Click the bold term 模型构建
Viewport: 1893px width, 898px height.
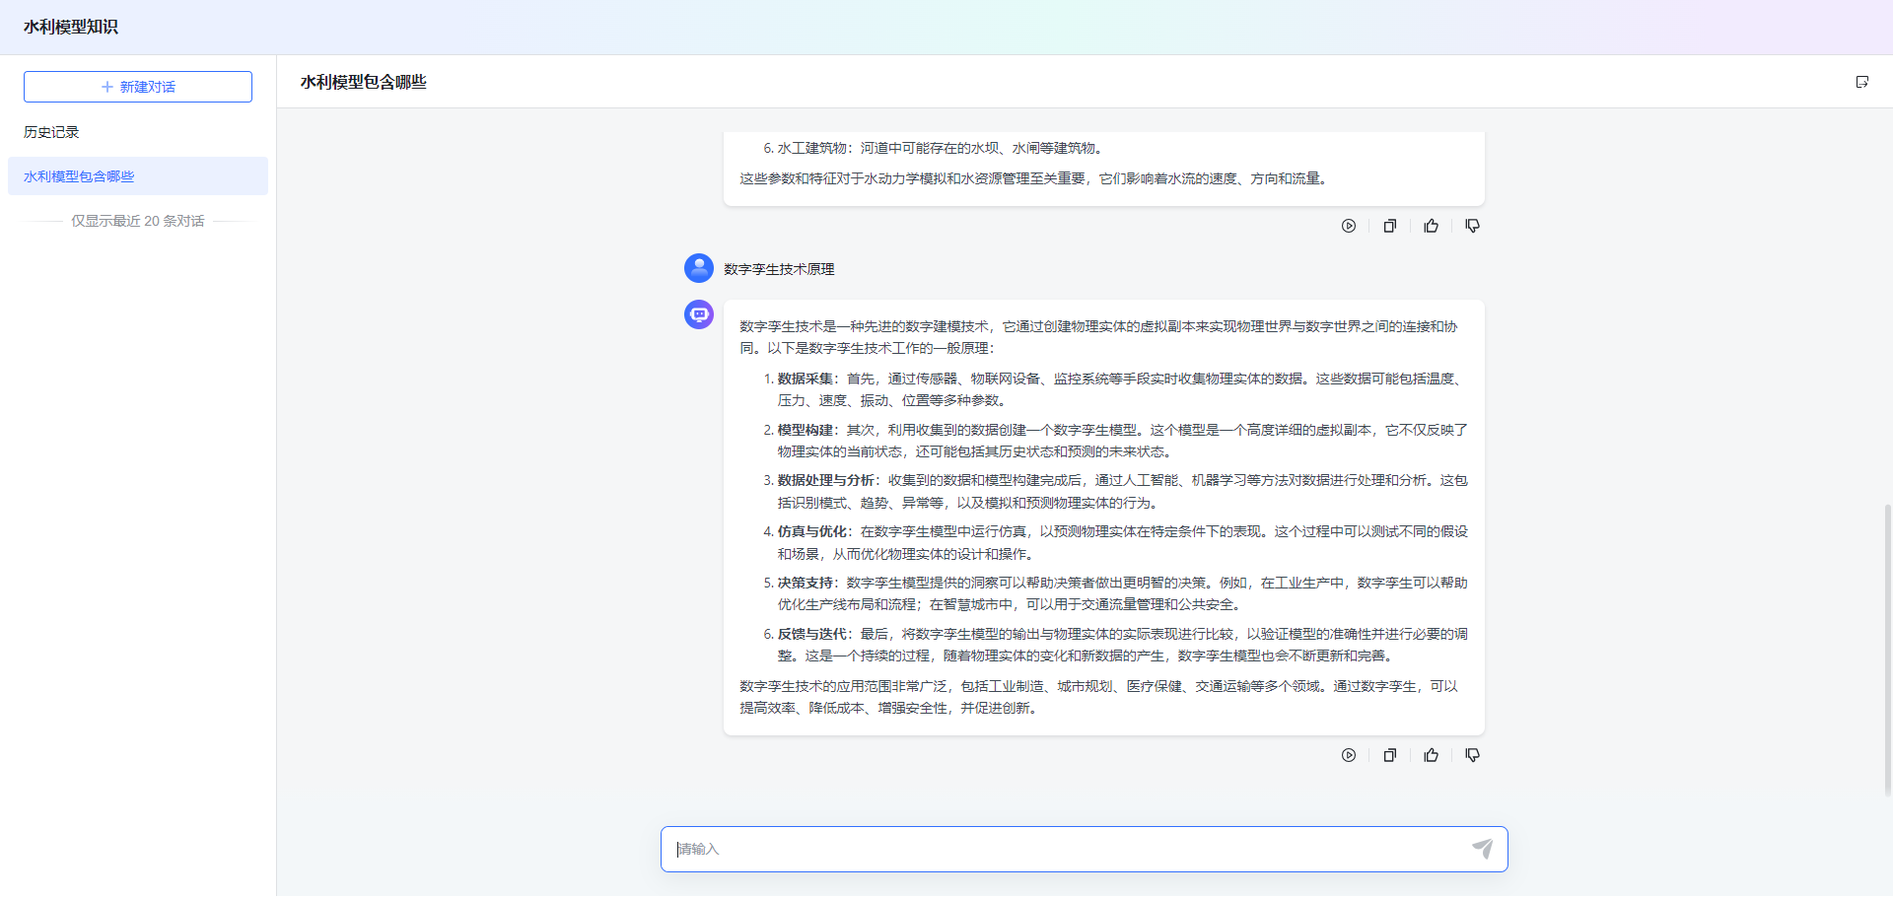[805, 430]
